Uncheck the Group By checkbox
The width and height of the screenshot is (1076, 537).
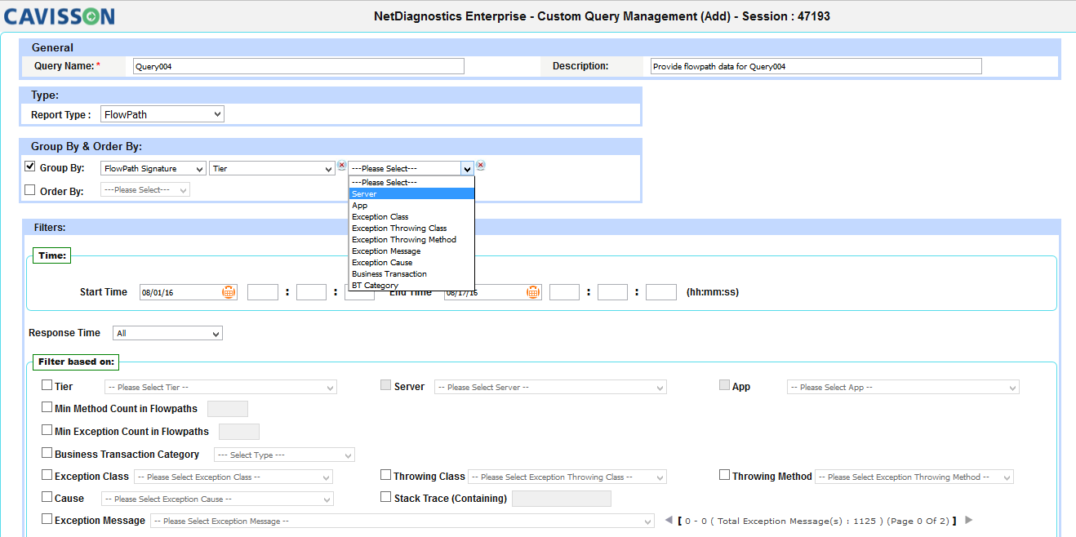(x=30, y=167)
